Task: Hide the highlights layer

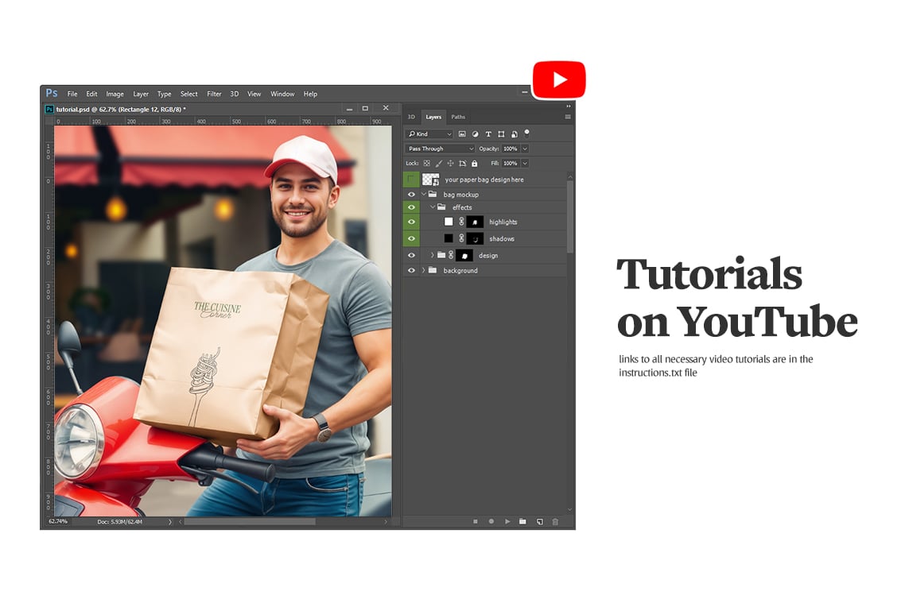Action: click(x=411, y=221)
